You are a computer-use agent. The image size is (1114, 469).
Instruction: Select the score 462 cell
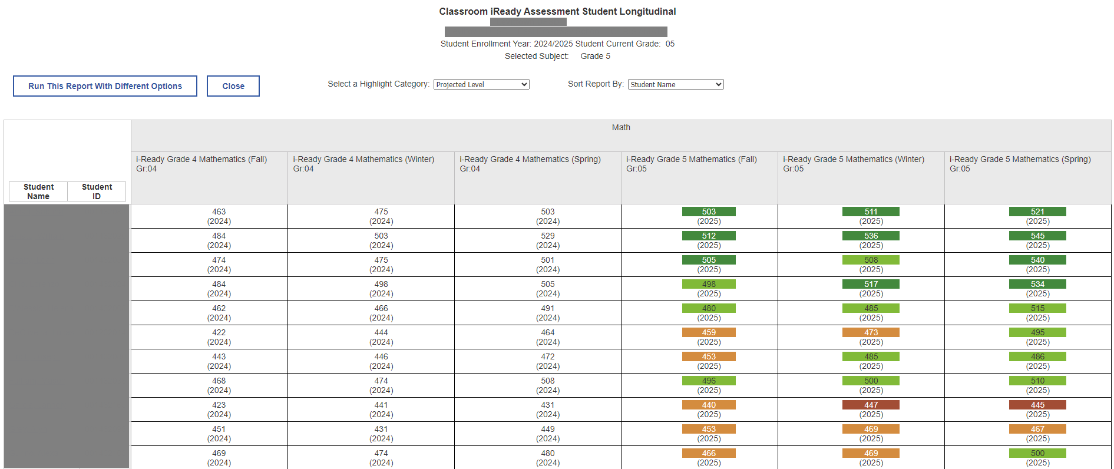coord(209,313)
